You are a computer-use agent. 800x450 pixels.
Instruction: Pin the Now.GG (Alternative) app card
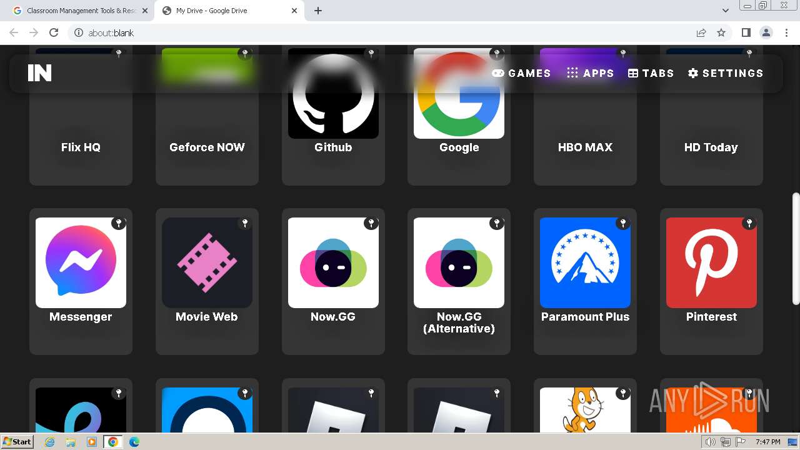[x=496, y=223]
